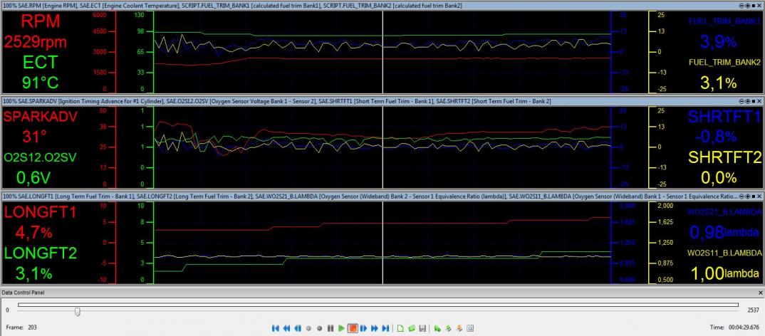The image size is (765, 336).
Task: Collapse the SPARKADV chart panel with minus icon
Action: point(741,101)
